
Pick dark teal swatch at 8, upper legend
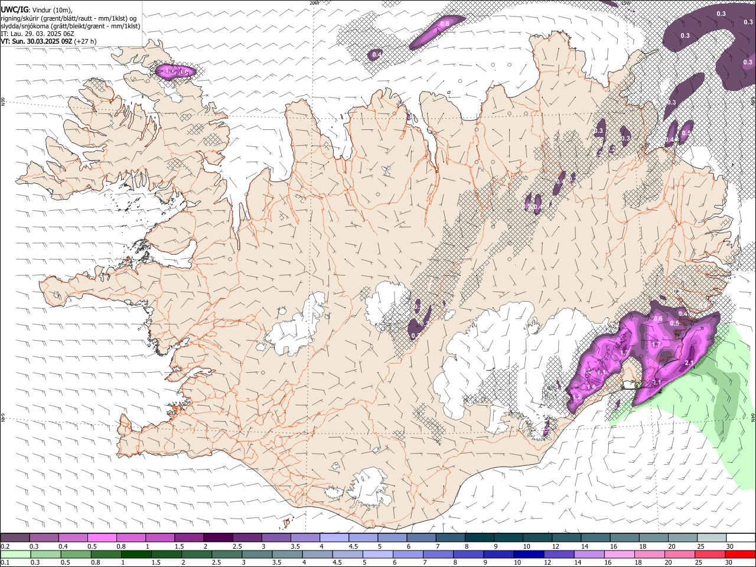(479, 537)
